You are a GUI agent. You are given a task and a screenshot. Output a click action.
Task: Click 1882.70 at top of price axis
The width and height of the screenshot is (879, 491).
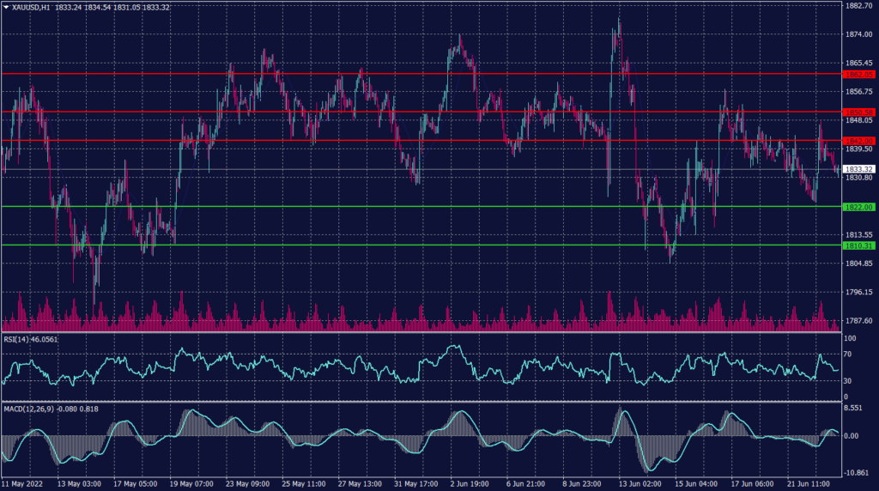point(860,6)
